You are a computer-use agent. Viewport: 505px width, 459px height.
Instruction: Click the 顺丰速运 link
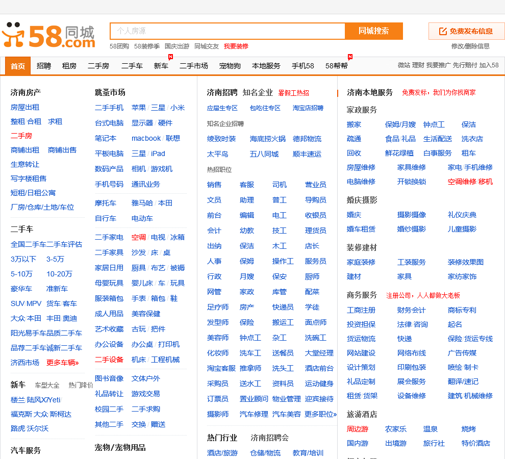[307, 155]
